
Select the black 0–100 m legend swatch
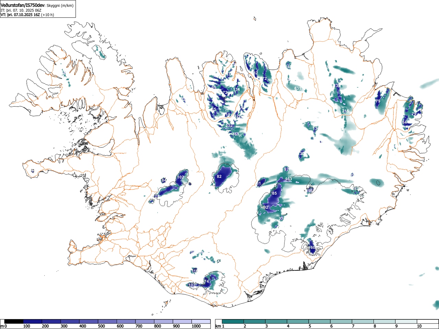pyautogui.click(x=14, y=321)
